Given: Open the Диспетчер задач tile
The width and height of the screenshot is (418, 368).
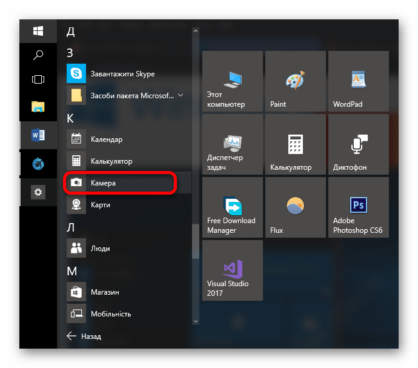Looking at the screenshot, I should tap(233, 145).
